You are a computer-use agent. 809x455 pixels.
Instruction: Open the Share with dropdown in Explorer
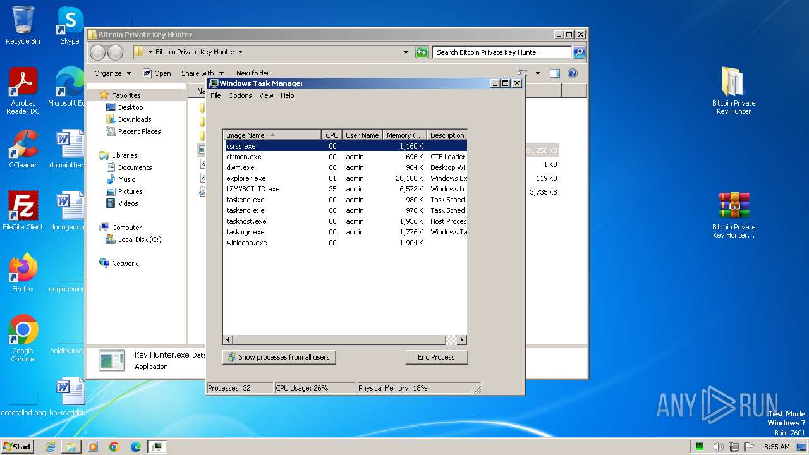tap(202, 73)
